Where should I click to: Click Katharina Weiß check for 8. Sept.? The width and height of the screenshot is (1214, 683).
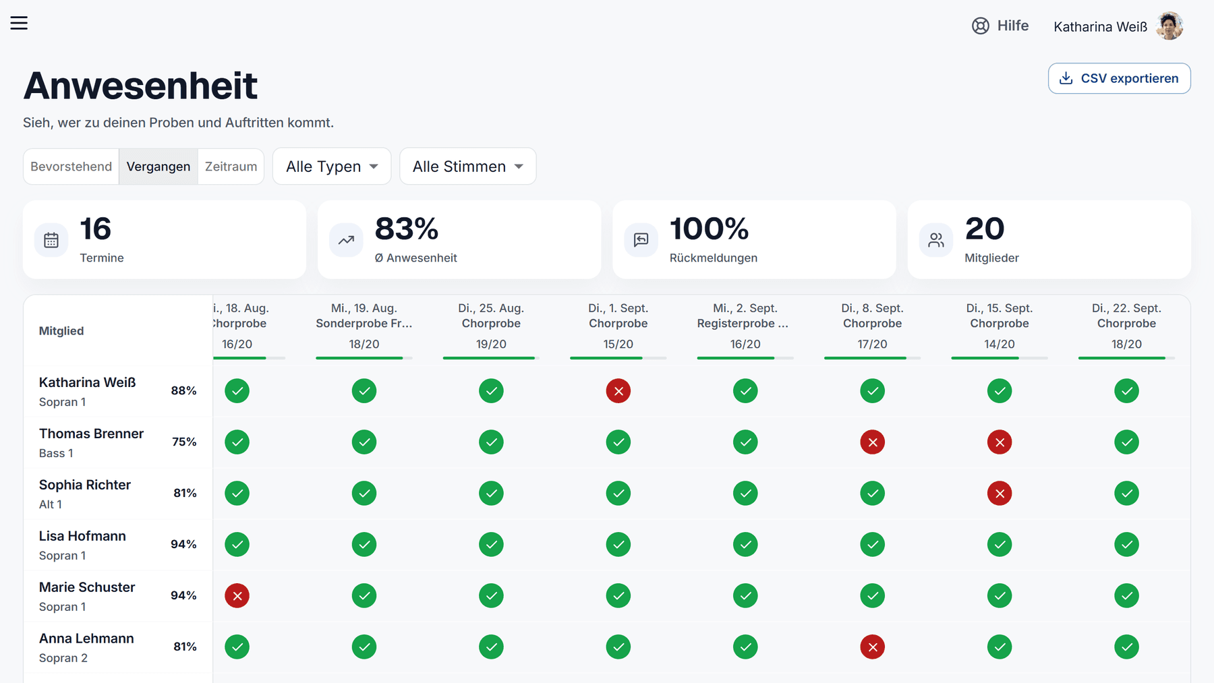(x=873, y=391)
